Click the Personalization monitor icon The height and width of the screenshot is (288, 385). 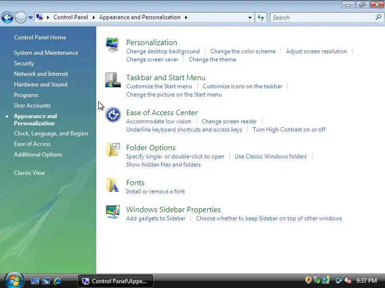[x=113, y=45]
